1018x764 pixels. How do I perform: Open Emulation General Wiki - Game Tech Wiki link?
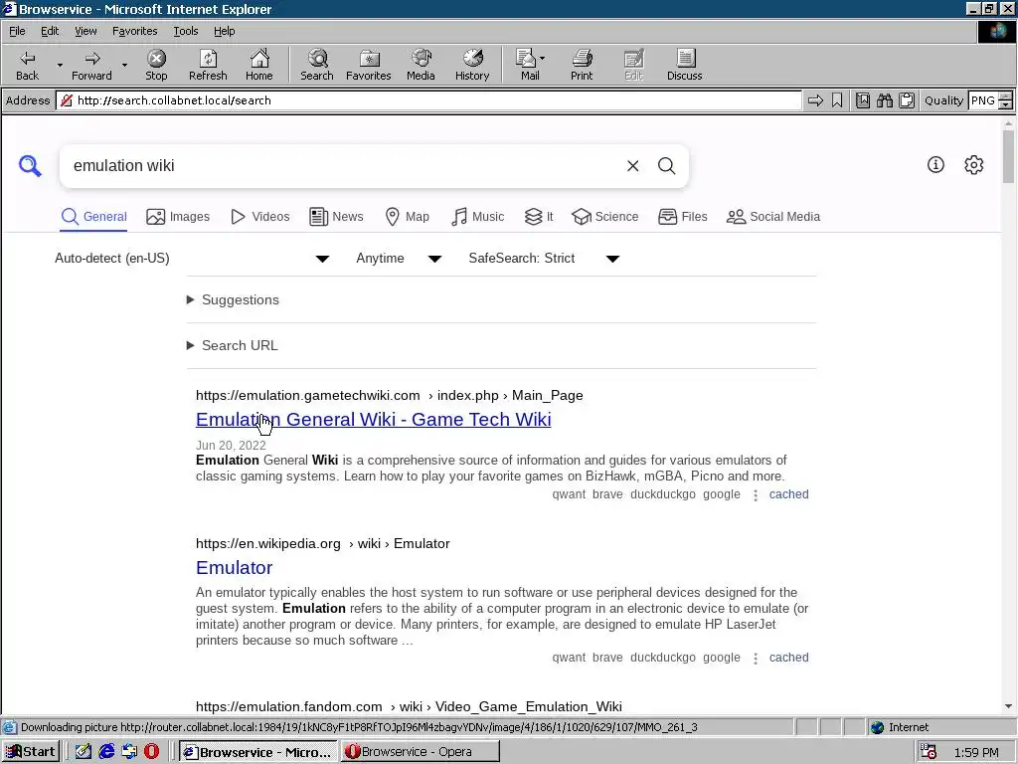(374, 420)
